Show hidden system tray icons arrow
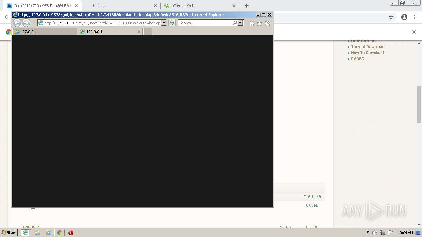422x237 pixels. click(368, 233)
